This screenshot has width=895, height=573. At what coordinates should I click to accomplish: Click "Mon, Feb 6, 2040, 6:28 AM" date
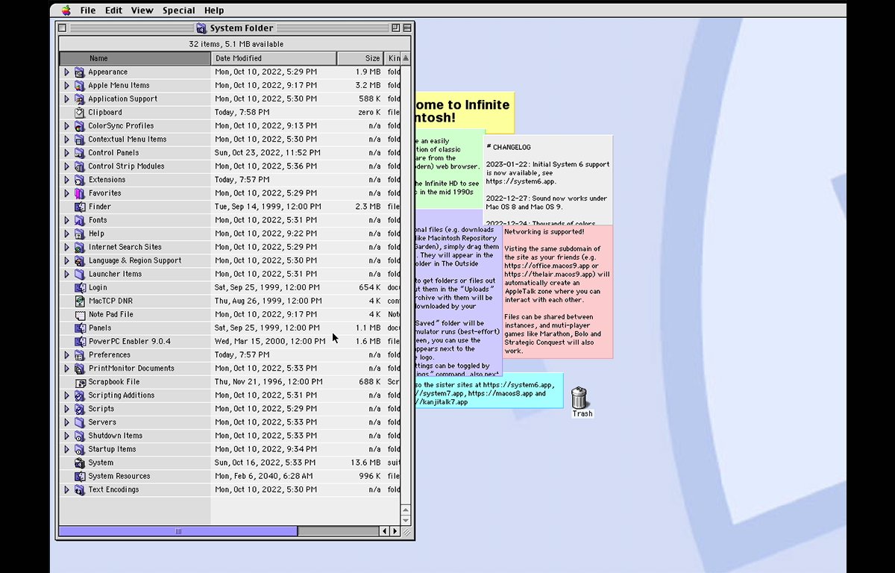click(x=264, y=476)
